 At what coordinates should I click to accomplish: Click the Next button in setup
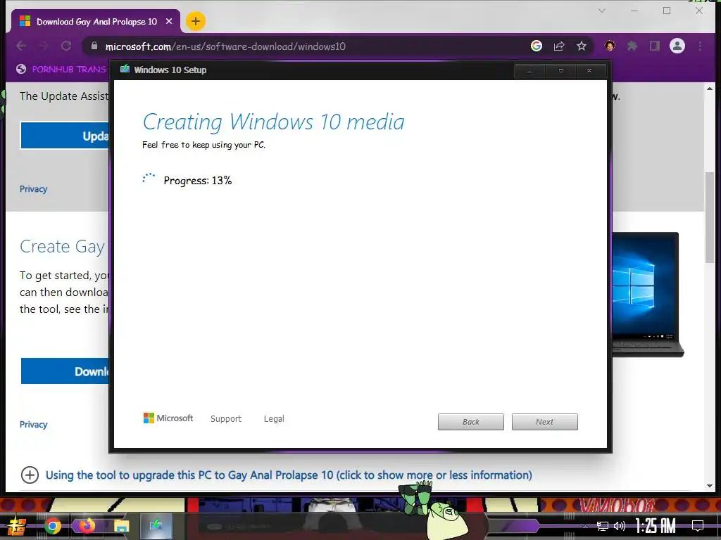pyautogui.click(x=545, y=422)
